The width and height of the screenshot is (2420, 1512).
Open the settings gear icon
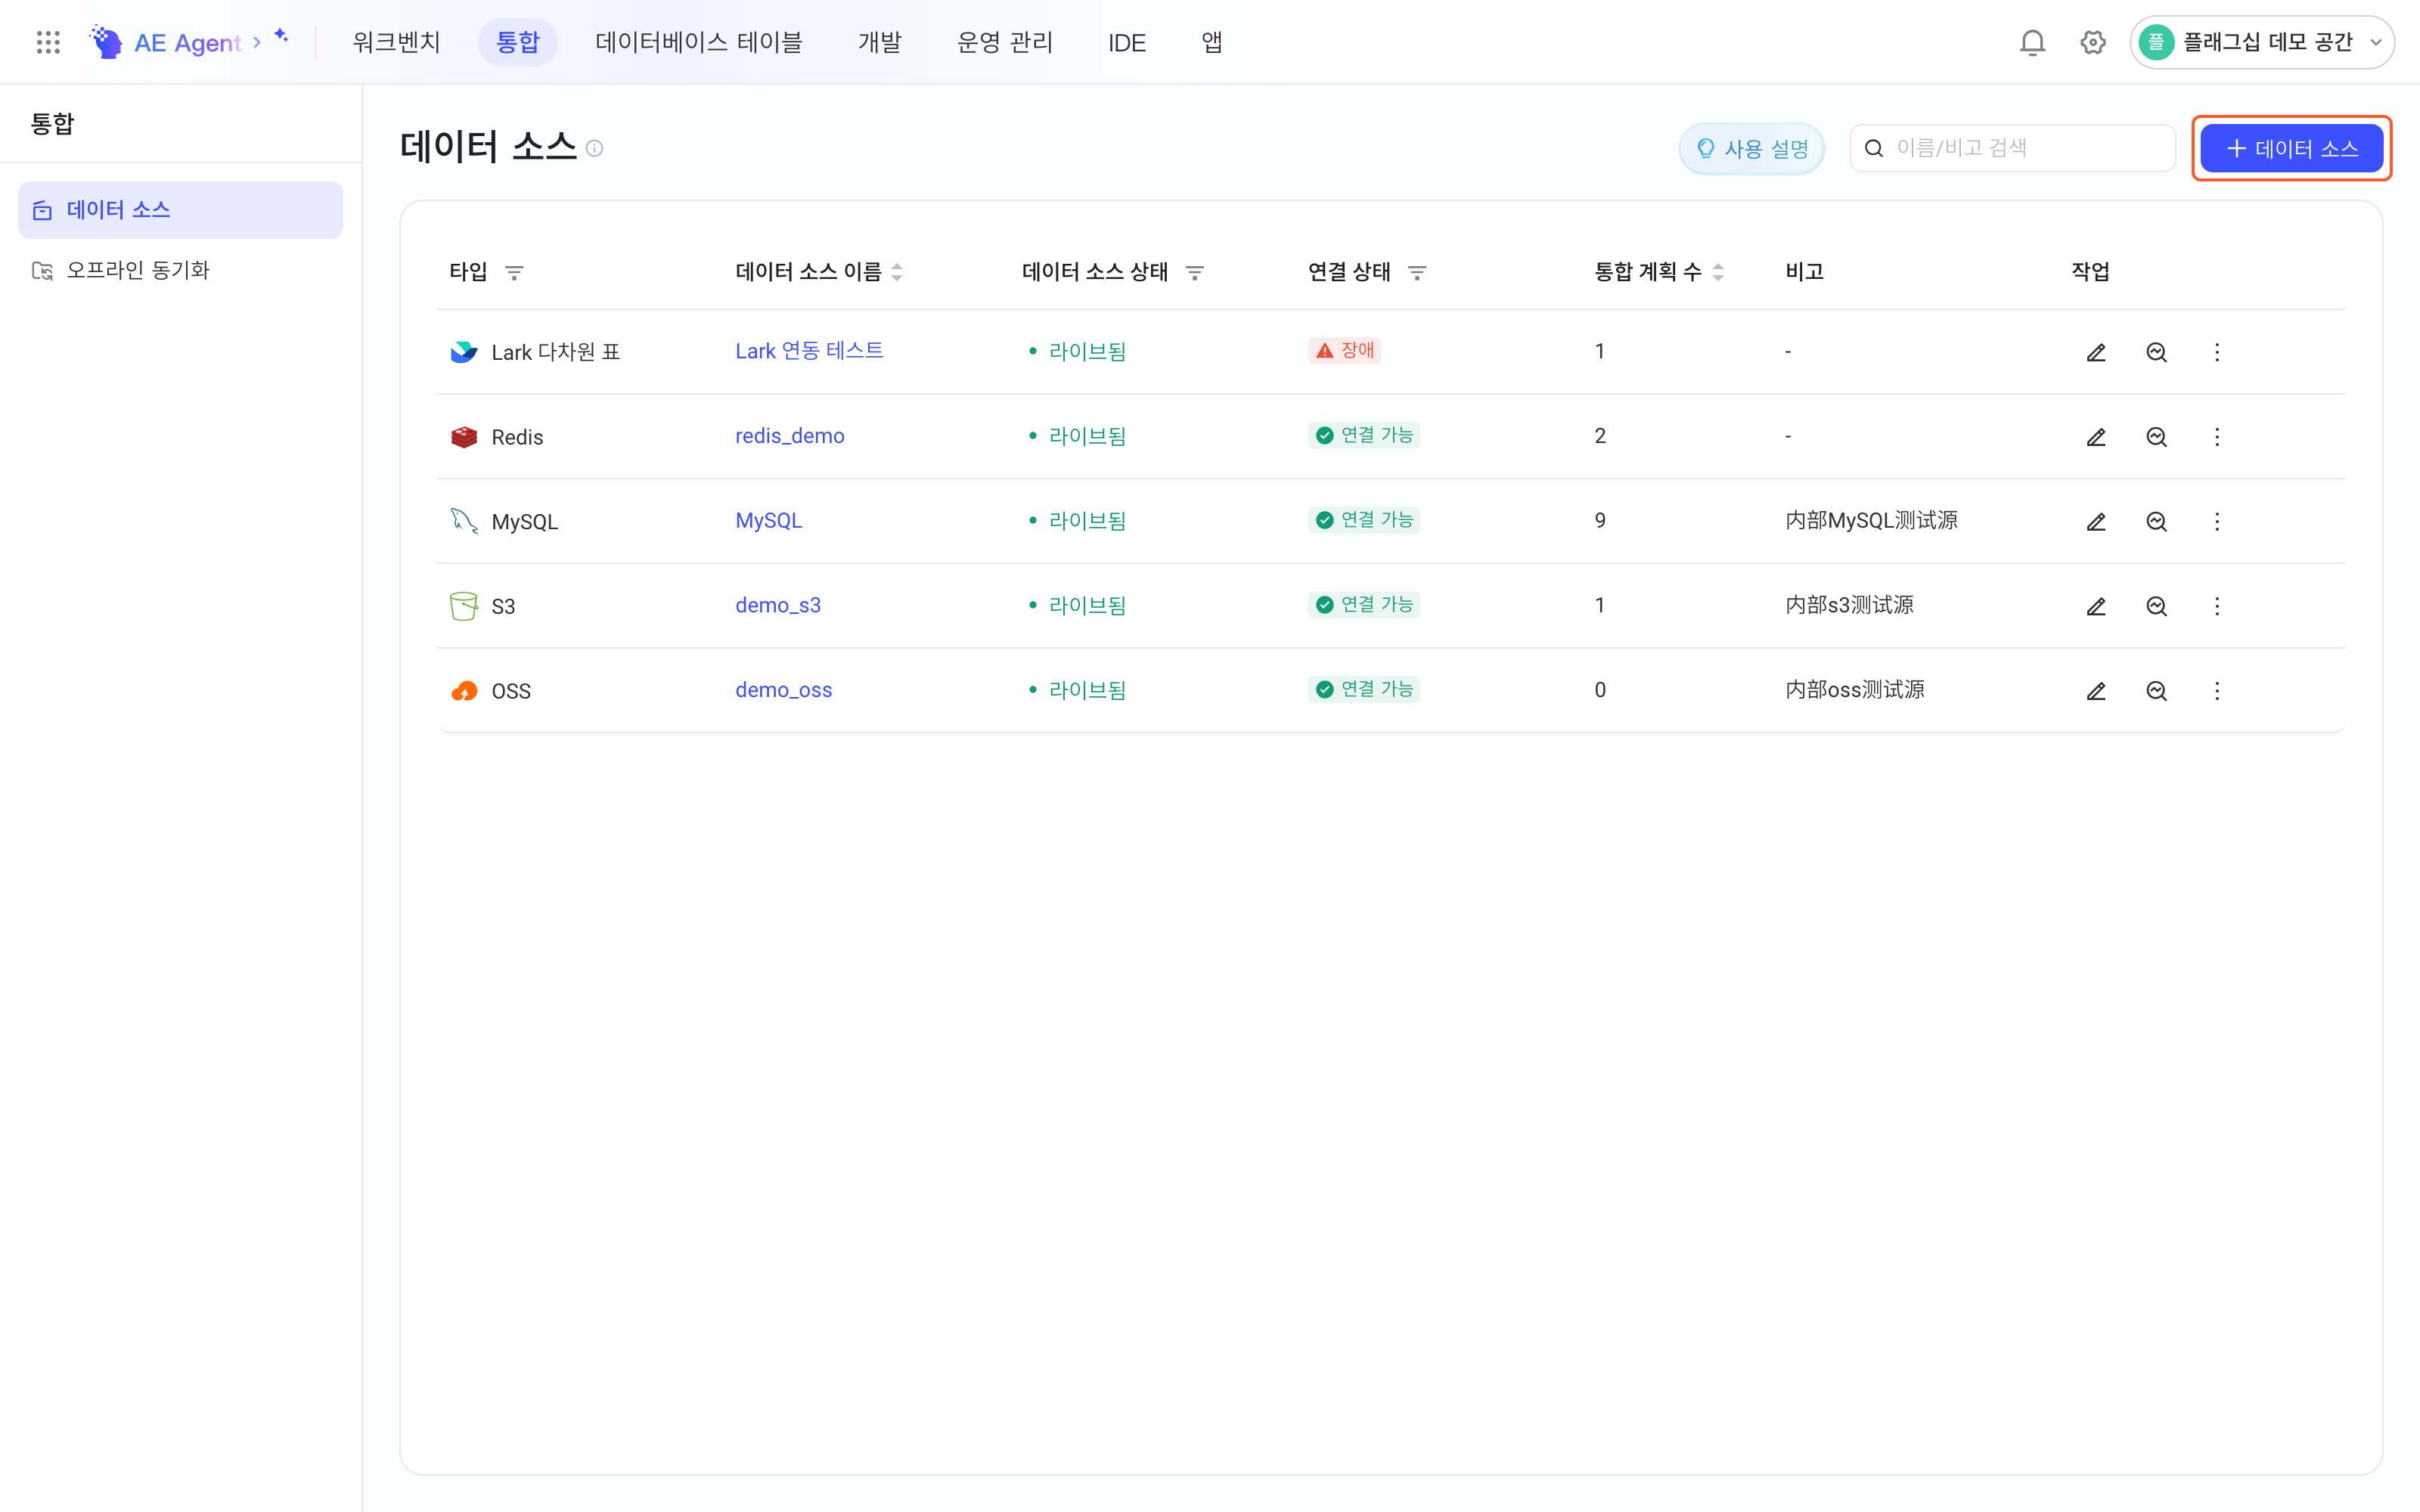2093,42
